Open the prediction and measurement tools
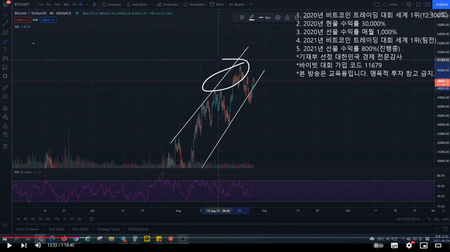This screenshot has height=252, width=450. [5, 67]
